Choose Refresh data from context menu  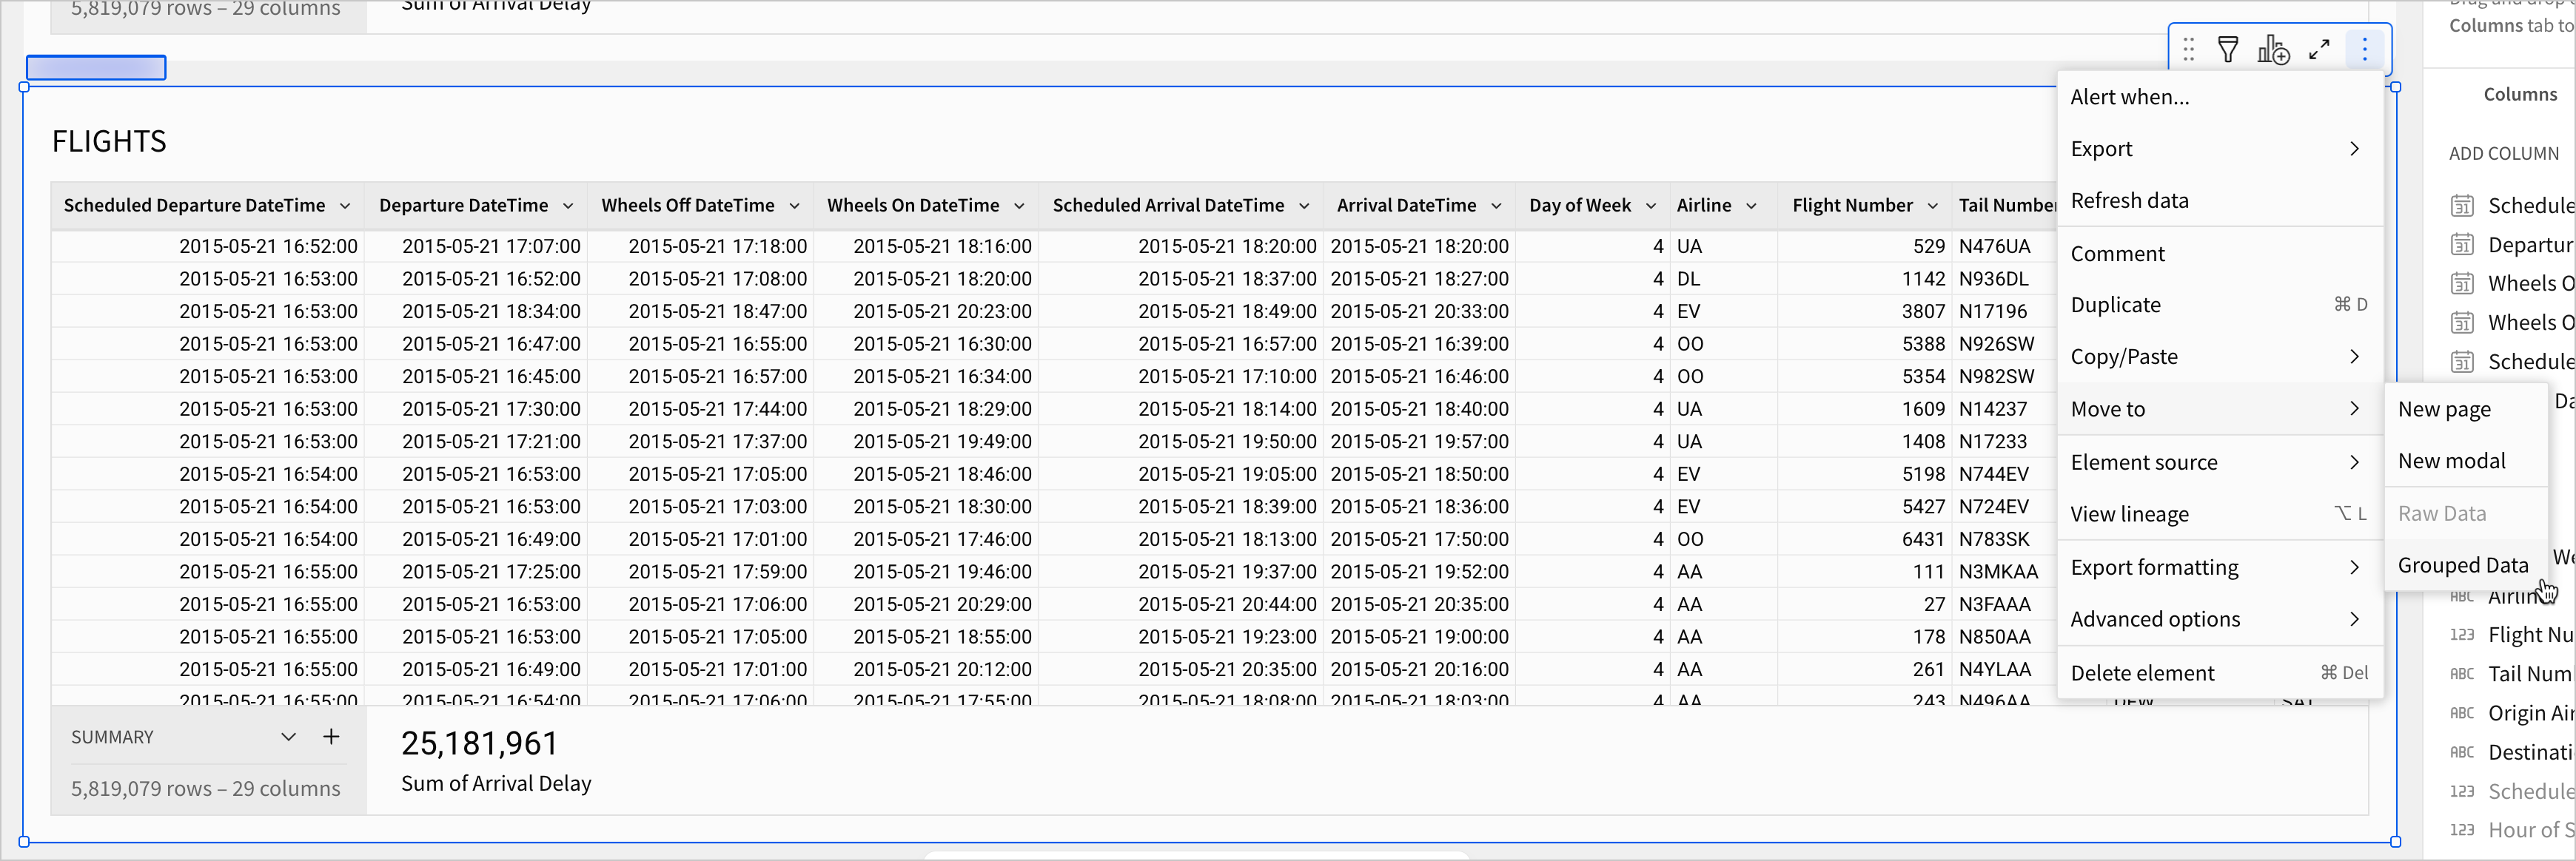tap(2129, 200)
